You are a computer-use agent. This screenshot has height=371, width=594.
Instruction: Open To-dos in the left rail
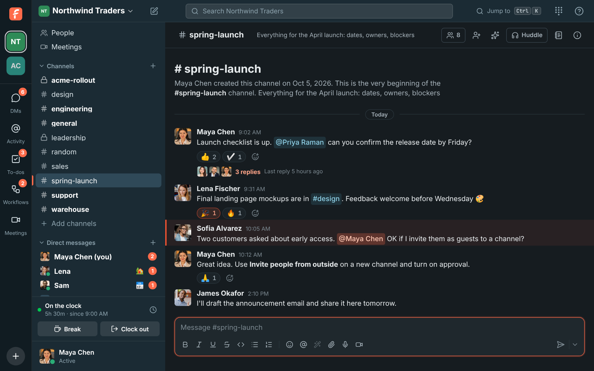(x=16, y=163)
